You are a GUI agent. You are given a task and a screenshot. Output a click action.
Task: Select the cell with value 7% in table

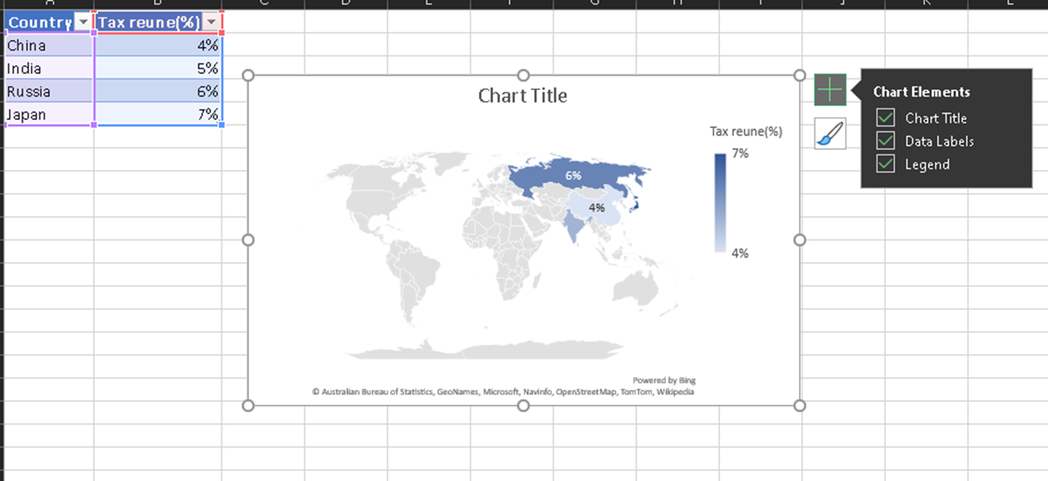tap(158, 114)
